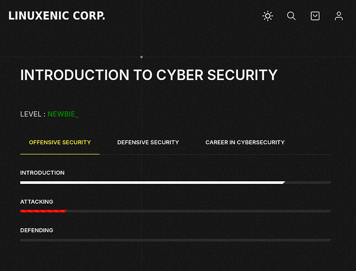Open the user account profile icon
Viewport: 356px width, 271px height.
point(339,16)
